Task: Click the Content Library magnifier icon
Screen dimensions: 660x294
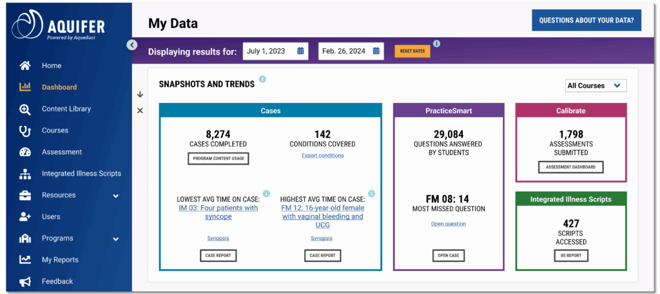Action: pos(25,109)
